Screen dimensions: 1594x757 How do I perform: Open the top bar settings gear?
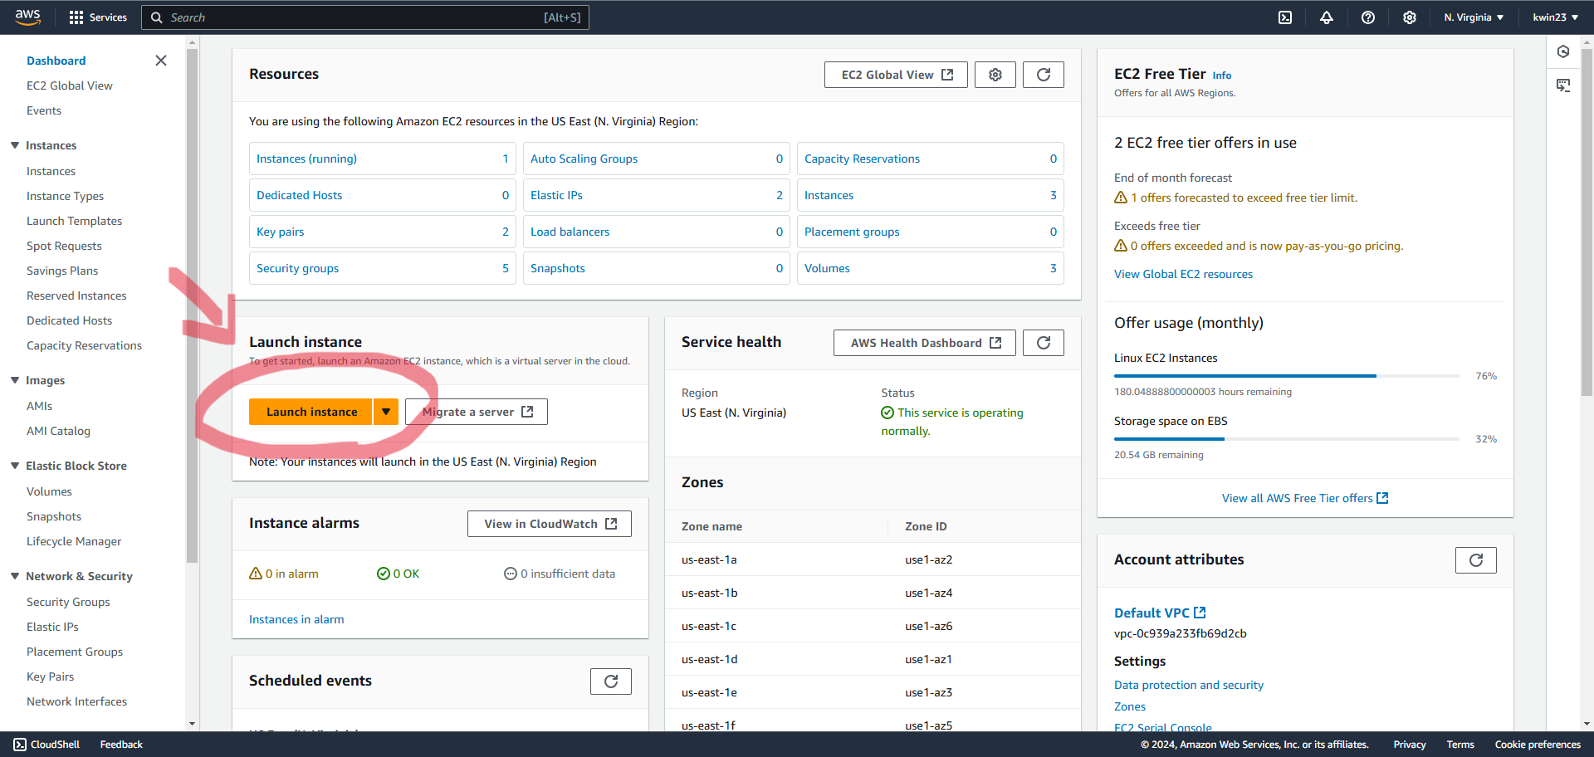[x=1410, y=17]
